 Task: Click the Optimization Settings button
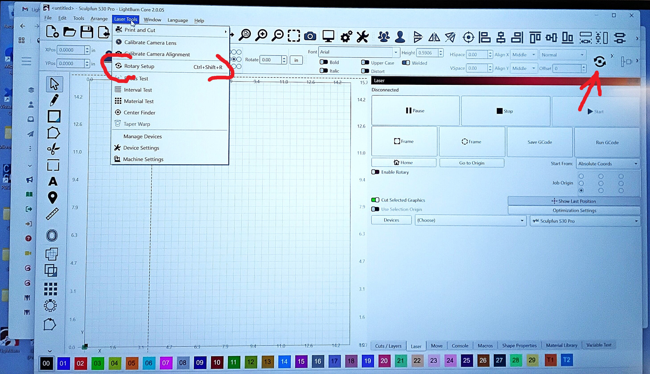point(574,210)
